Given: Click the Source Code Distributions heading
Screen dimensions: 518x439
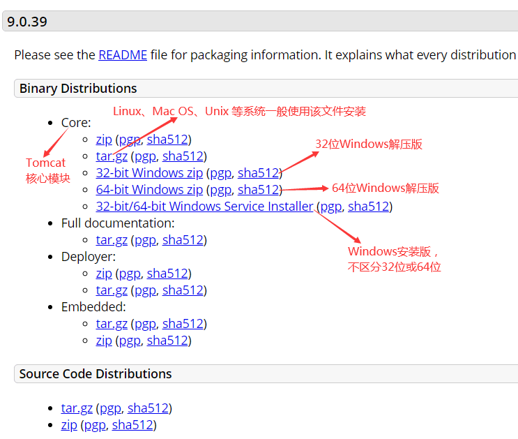Looking at the screenshot, I should click(96, 374).
